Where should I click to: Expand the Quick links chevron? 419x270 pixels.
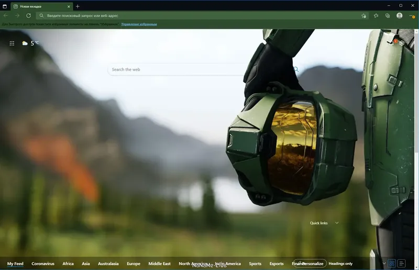pos(337,223)
